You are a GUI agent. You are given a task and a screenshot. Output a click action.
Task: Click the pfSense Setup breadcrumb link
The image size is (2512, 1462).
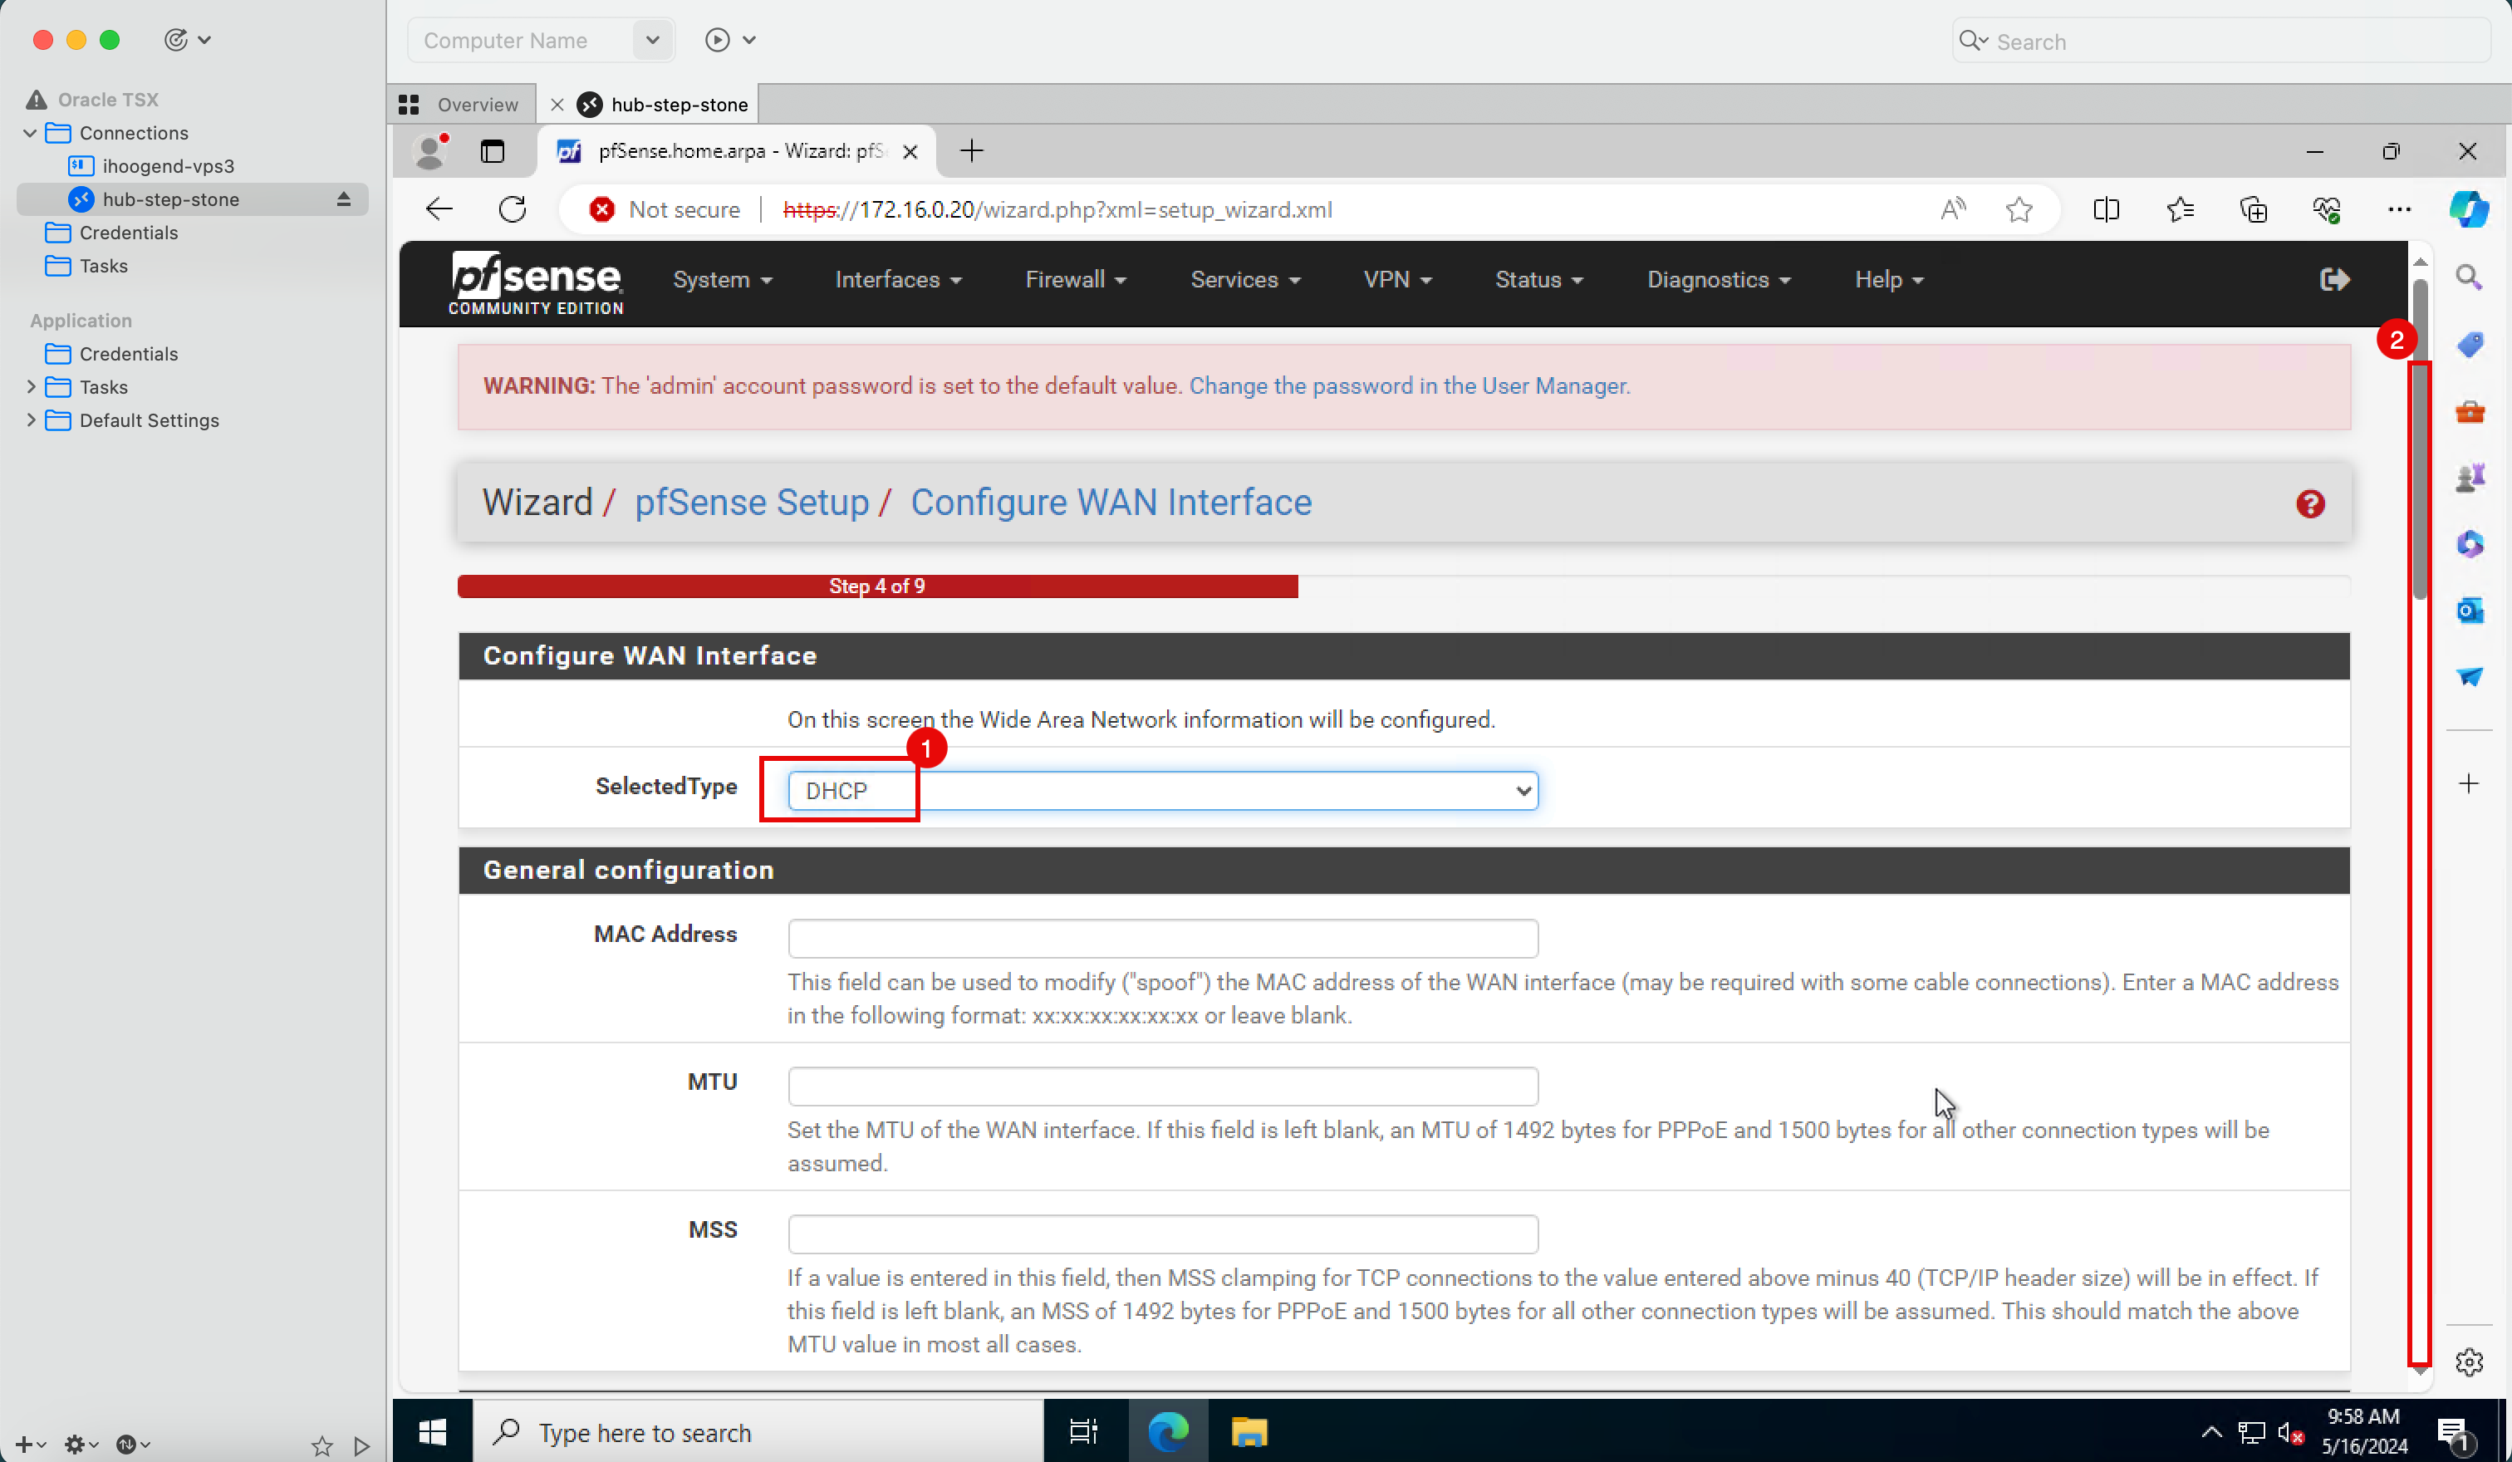tap(752, 503)
